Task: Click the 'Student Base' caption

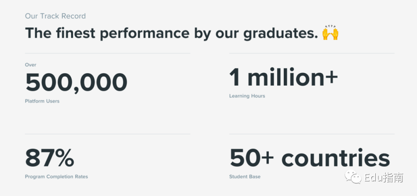Action: [245, 177]
